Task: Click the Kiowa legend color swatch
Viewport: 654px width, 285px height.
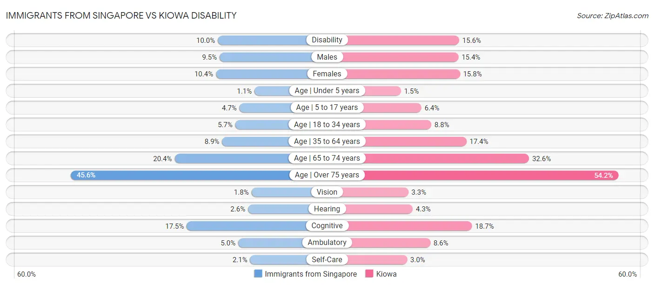Action: [370, 274]
